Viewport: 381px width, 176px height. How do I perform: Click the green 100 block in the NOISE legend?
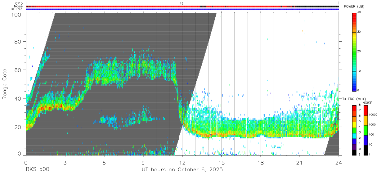(366, 130)
